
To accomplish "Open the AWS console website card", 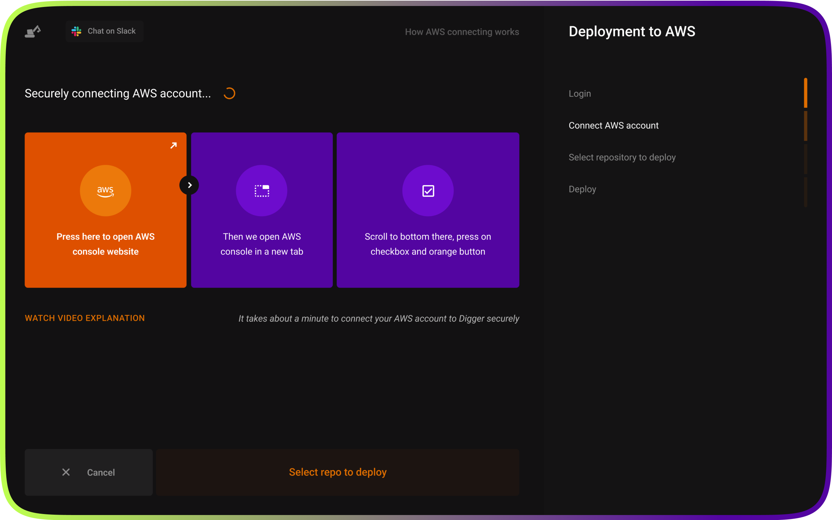I will pyautogui.click(x=106, y=210).
